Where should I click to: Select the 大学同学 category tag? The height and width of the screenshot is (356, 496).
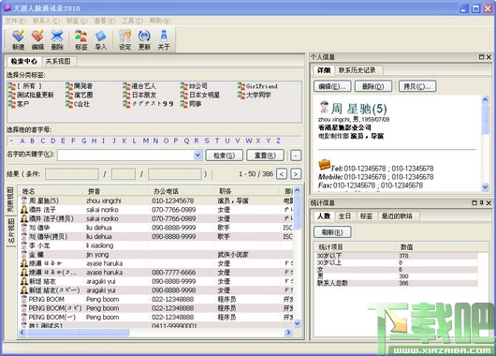(x=254, y=95)
